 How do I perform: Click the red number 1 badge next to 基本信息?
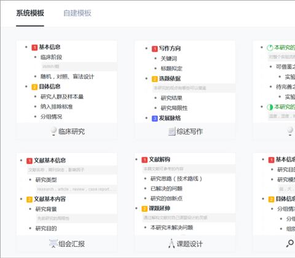34,47
